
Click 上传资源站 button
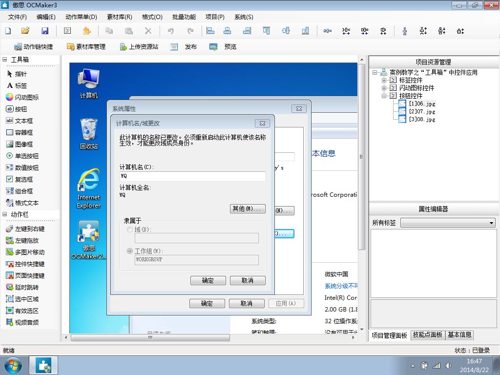[x=139, y=47]
